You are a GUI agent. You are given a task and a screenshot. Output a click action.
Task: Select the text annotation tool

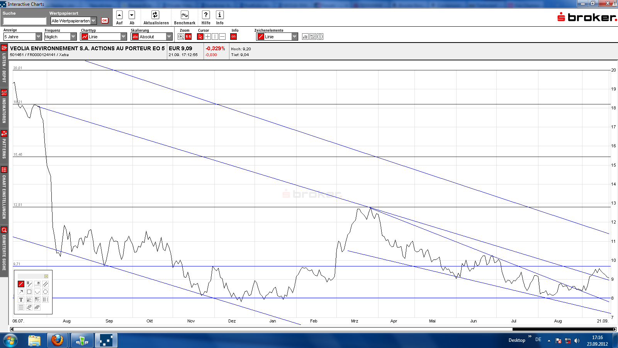click(21, 299)
